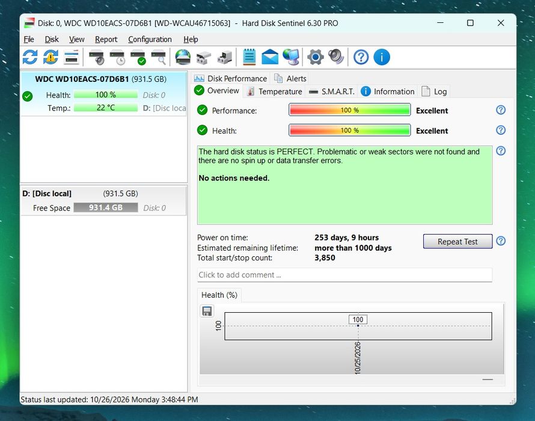535x421 pixels.
Task: Click the Status last updated status bar text
Action: (109, 399)
